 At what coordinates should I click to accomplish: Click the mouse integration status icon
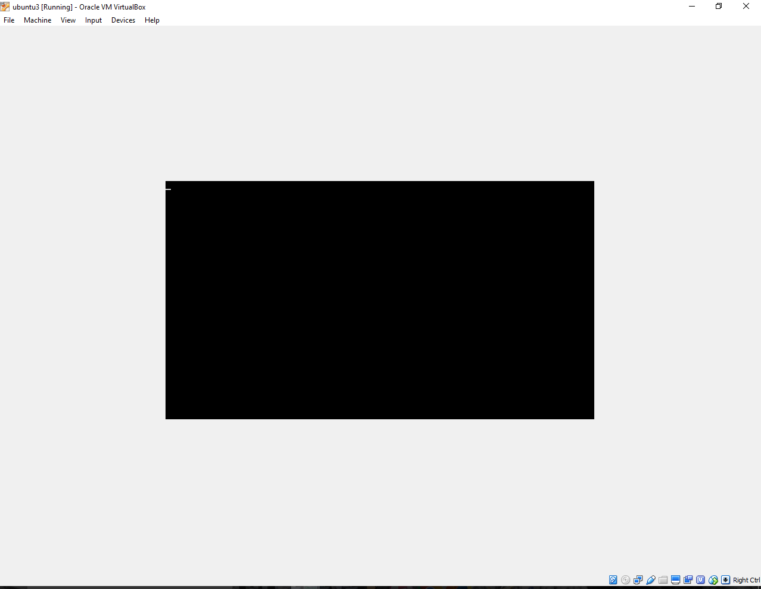point(713,580)
